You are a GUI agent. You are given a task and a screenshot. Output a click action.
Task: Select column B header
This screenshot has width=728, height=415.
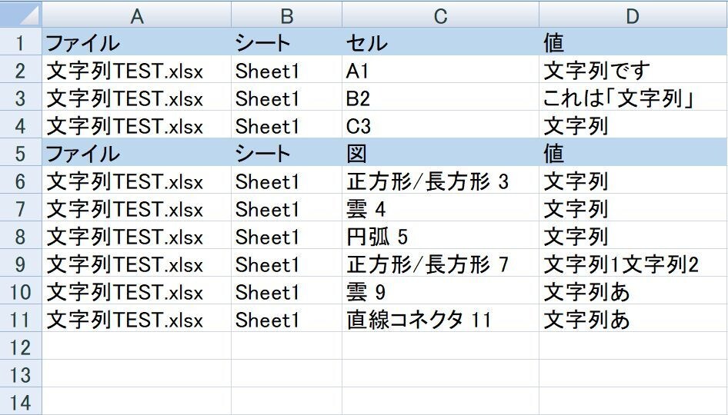tap(287, 15)
